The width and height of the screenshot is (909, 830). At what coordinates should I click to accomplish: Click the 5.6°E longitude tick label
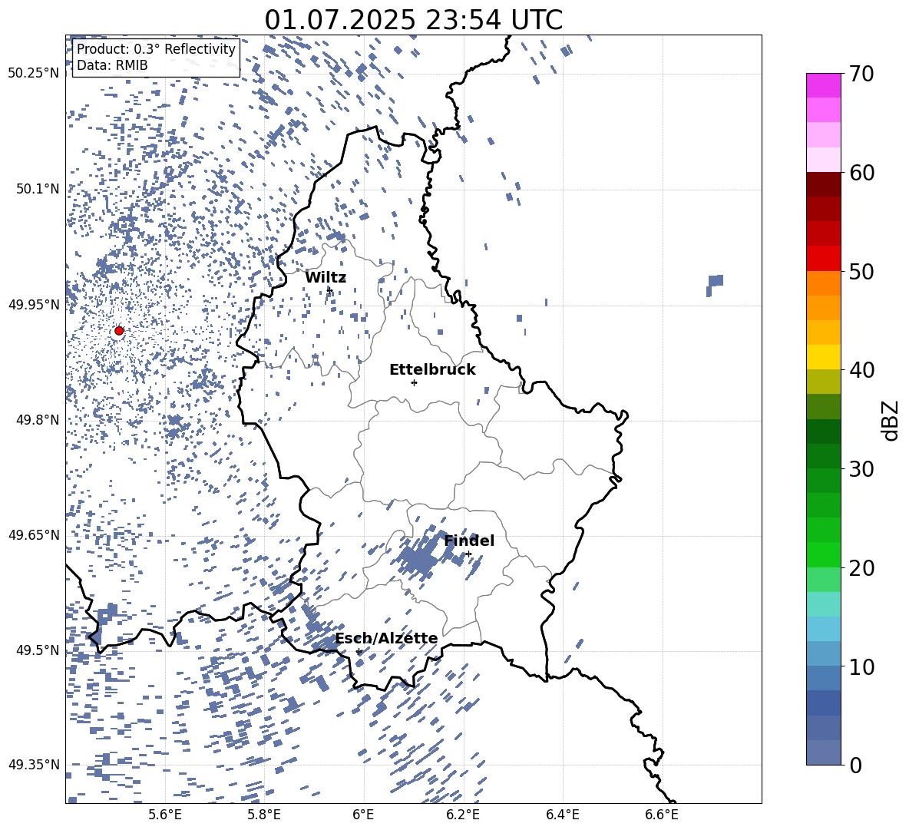(165, 815)
